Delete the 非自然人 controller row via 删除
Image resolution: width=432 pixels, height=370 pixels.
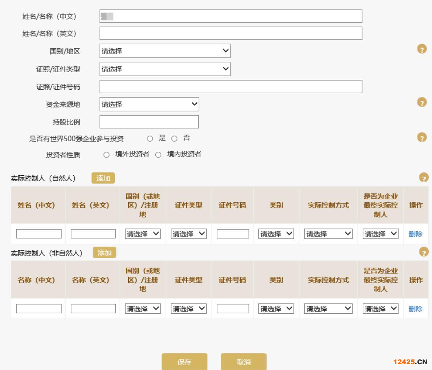point(415,309)
